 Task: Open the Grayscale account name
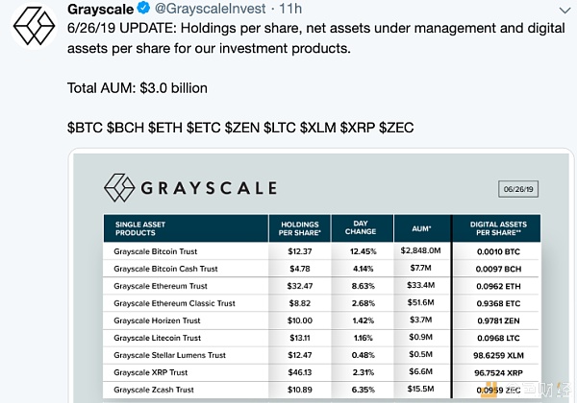pyautogui.click(x=100, y=9)
